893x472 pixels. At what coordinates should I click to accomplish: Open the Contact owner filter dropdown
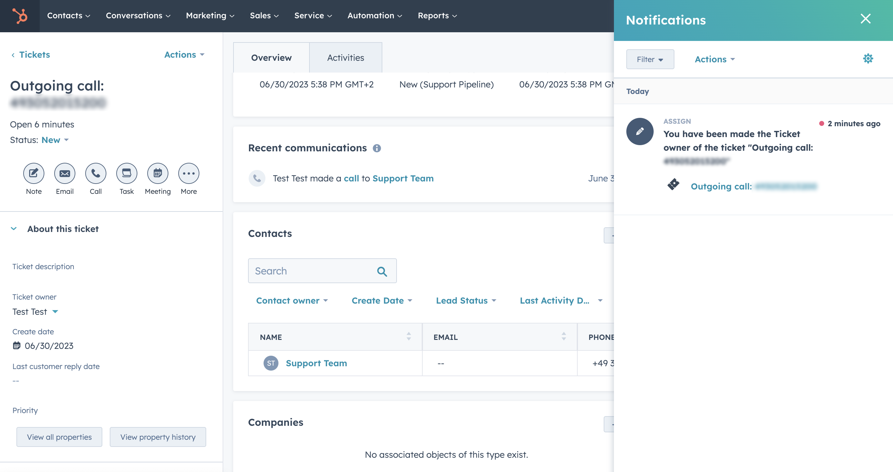pos(292,301)
